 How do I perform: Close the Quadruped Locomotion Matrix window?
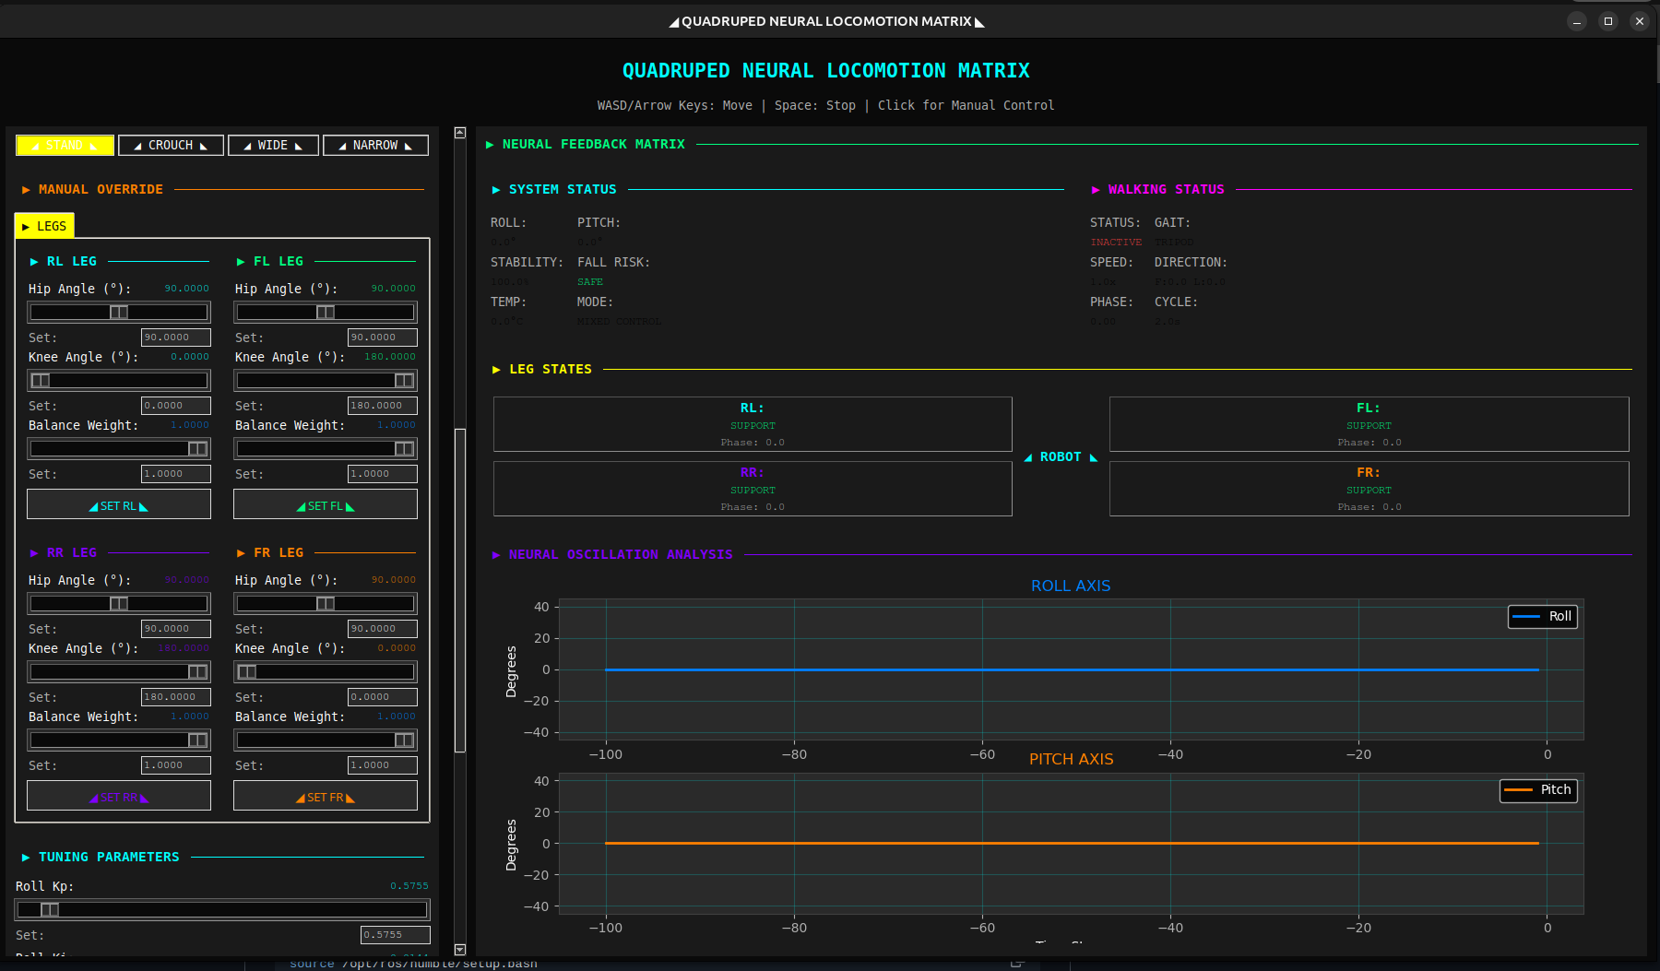click(1640, 21)
